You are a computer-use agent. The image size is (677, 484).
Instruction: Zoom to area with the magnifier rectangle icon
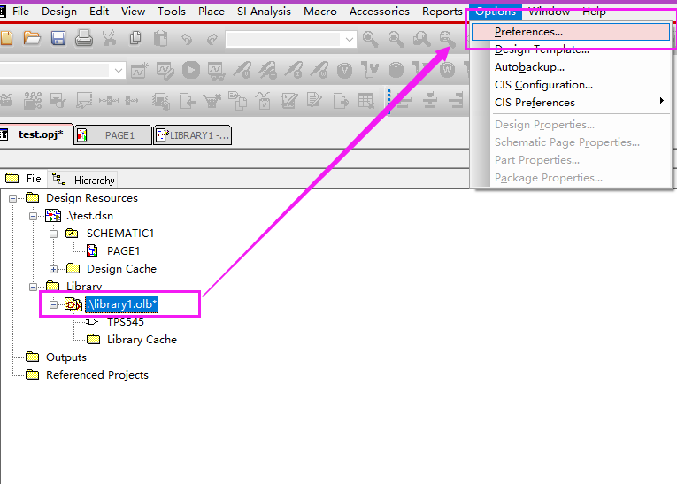click(x=421, y=39)
